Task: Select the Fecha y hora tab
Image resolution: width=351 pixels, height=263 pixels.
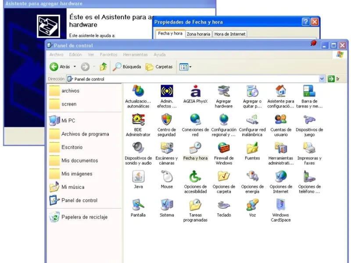Action: coord(170,34)
